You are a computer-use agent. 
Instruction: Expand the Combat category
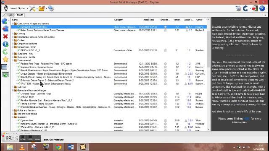13,40
